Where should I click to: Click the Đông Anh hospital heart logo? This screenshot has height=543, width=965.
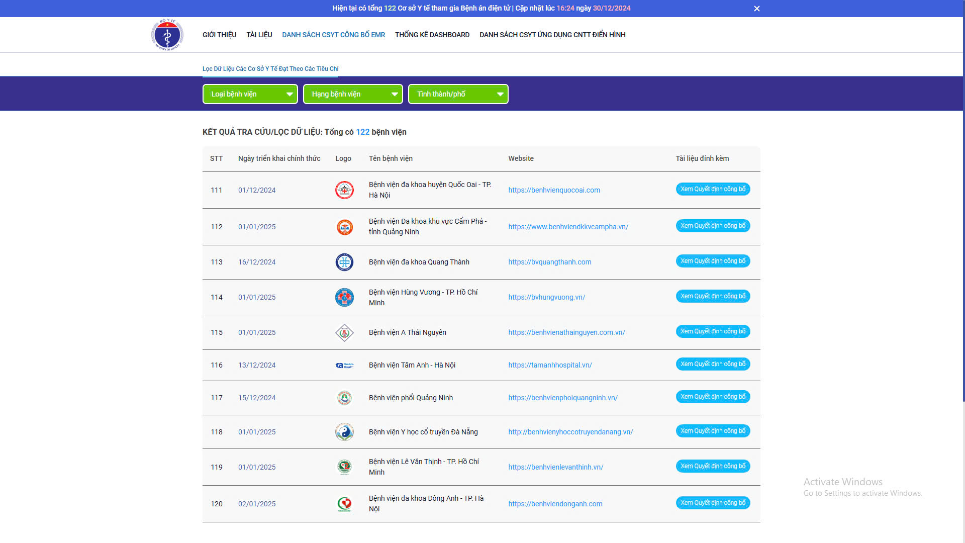point(344,504)
